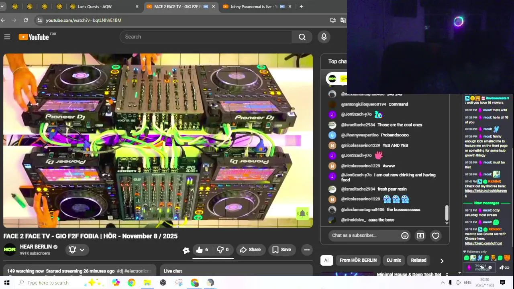Close the Lae's Quests tab

click(x=137, y=6)
